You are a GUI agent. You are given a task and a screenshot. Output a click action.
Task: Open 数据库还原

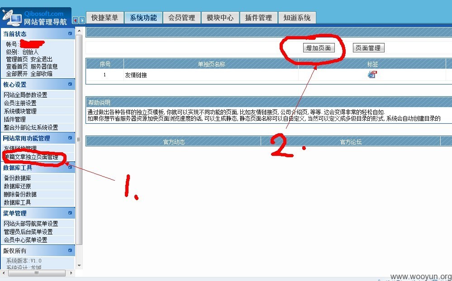point(17,186)
